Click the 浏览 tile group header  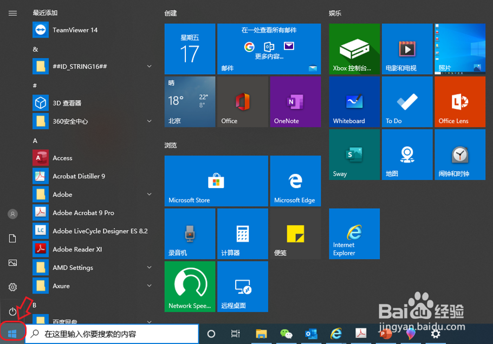171,145
